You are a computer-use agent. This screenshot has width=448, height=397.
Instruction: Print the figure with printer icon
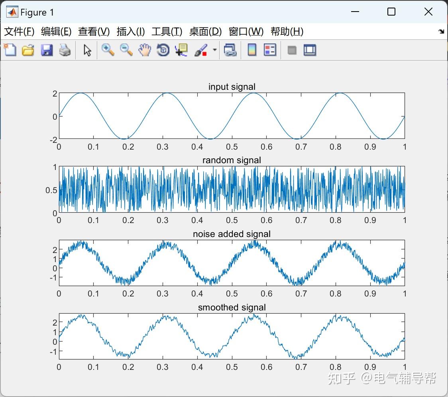[65, 50]
